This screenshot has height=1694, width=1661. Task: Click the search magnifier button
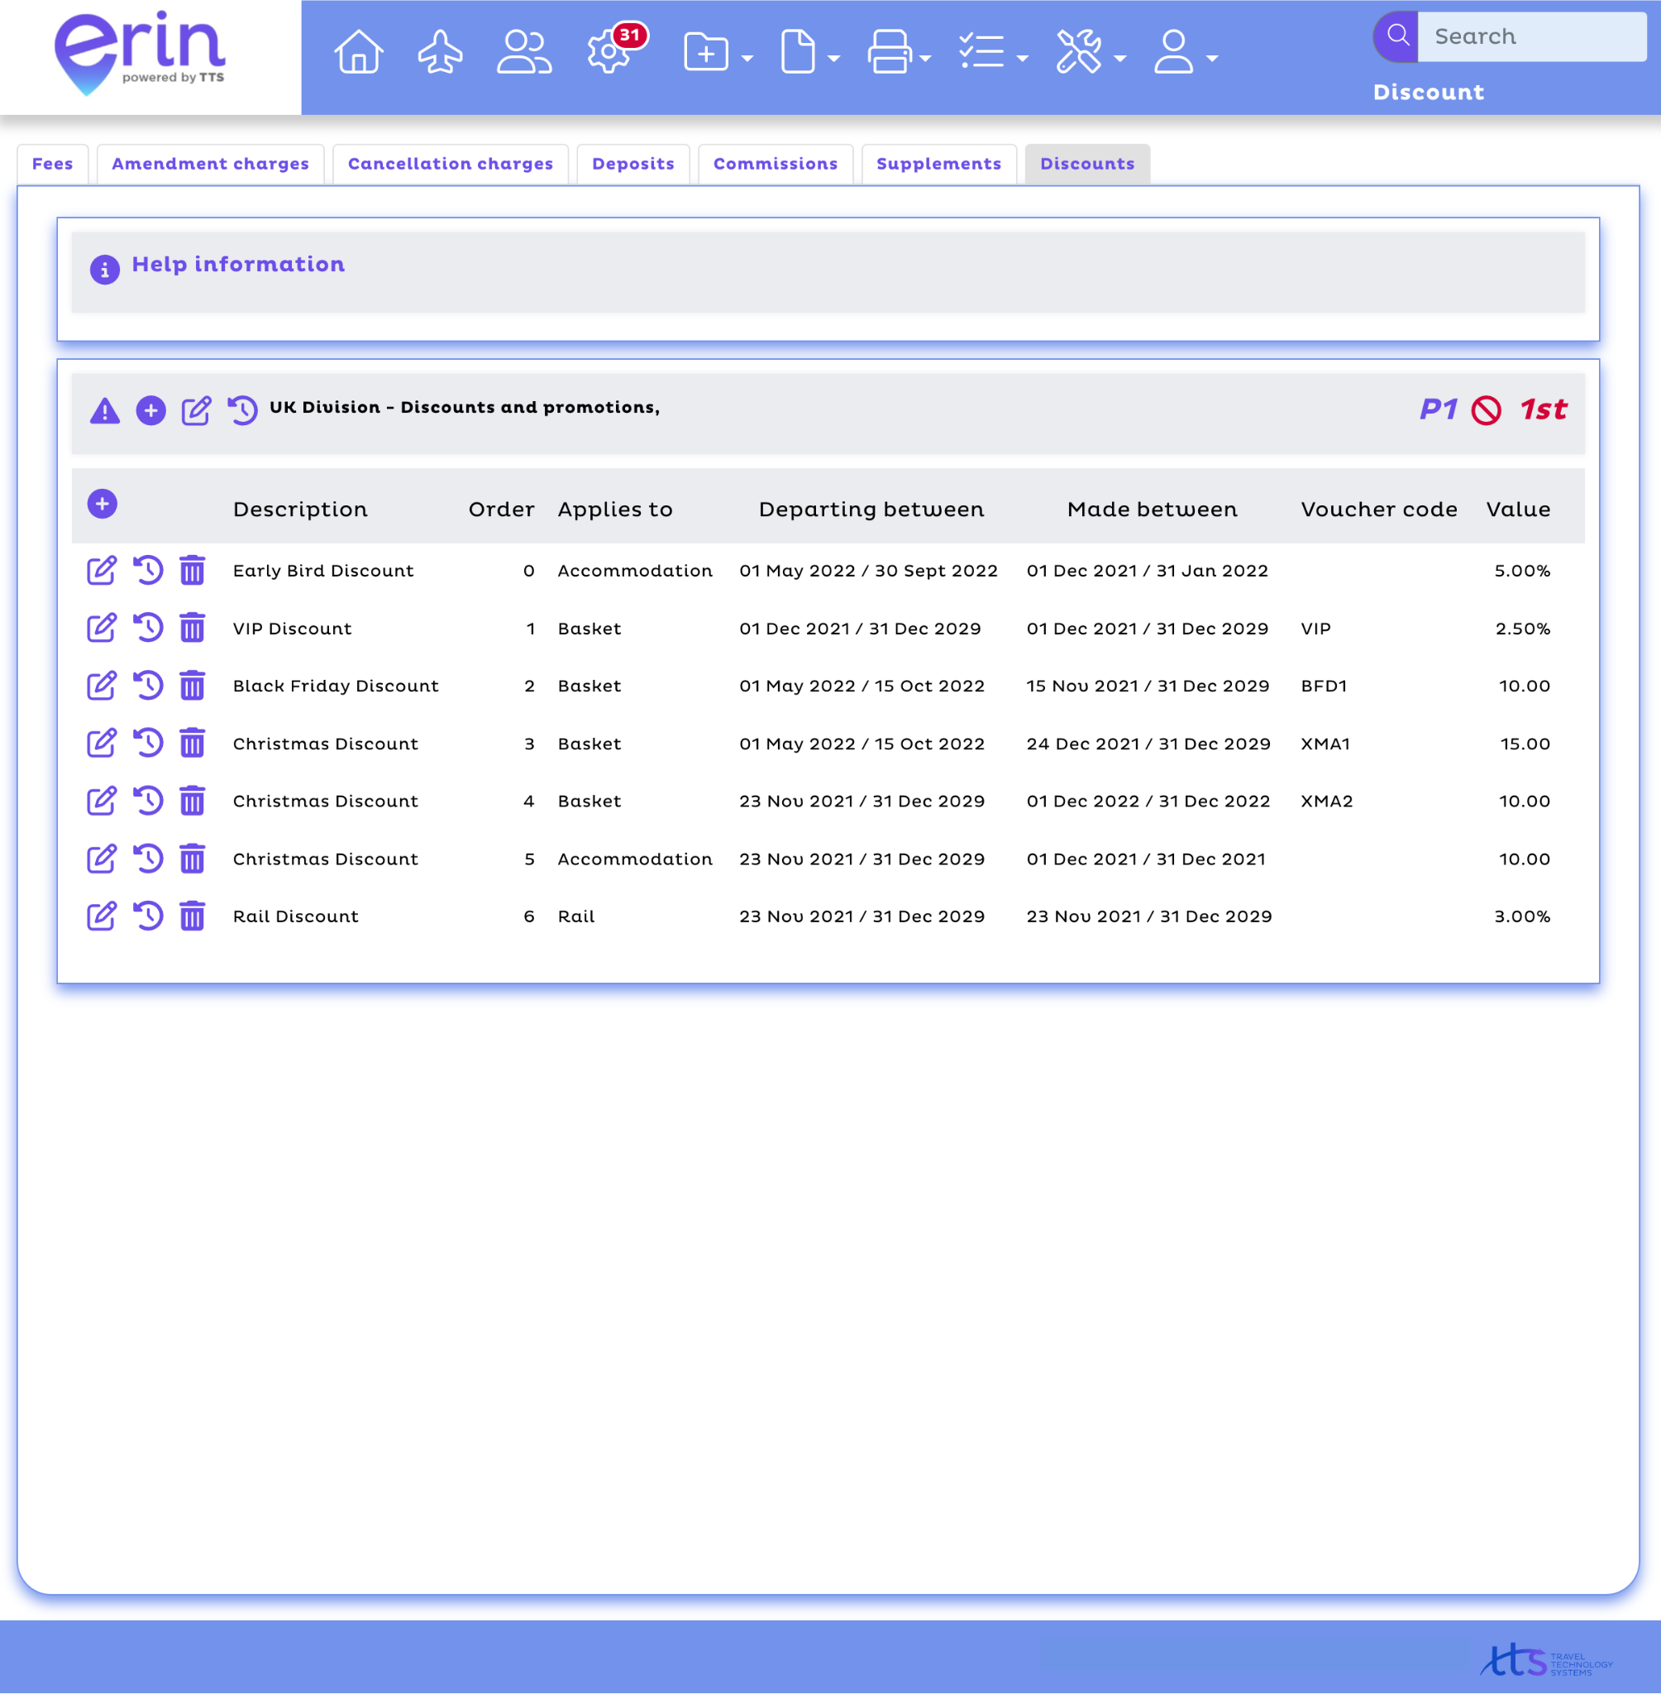pyautogui.click(x=1397, y=36)
